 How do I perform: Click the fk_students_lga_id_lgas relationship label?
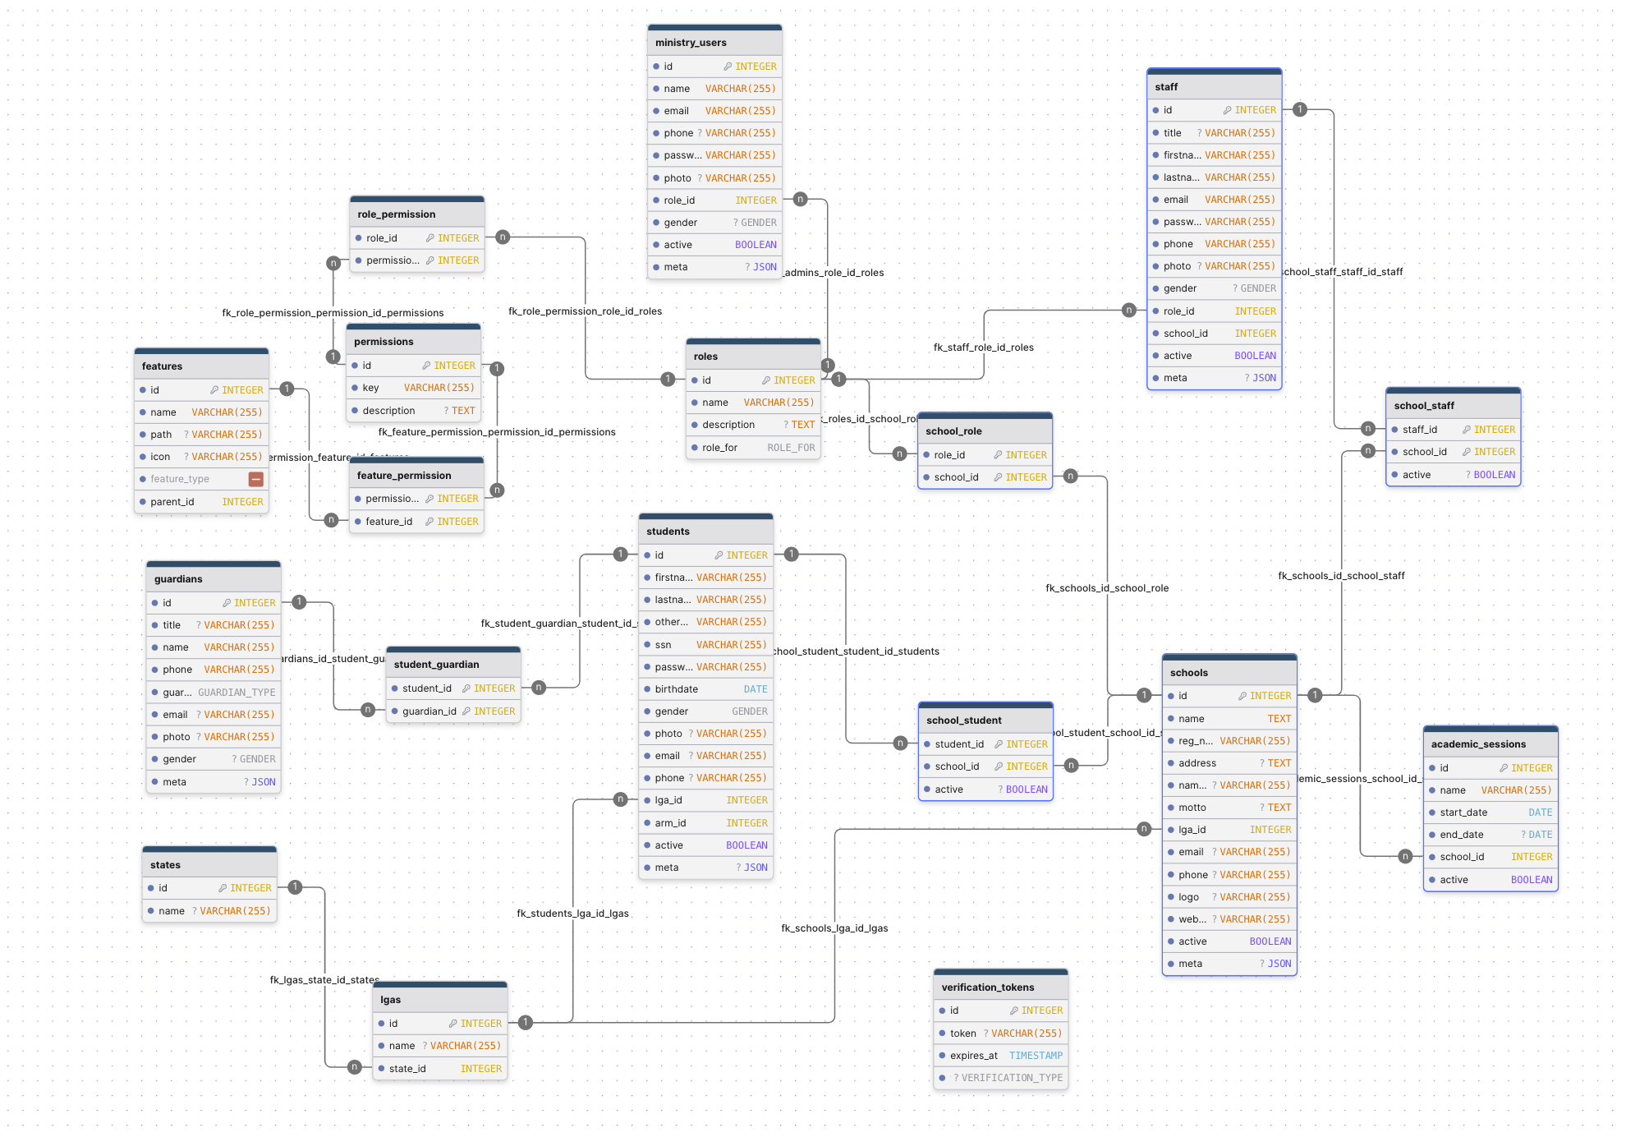572,914
